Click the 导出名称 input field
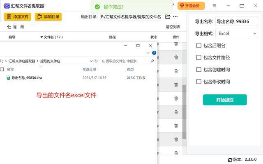The height and width of the screenshot is (164, 263). coord(237,21)
